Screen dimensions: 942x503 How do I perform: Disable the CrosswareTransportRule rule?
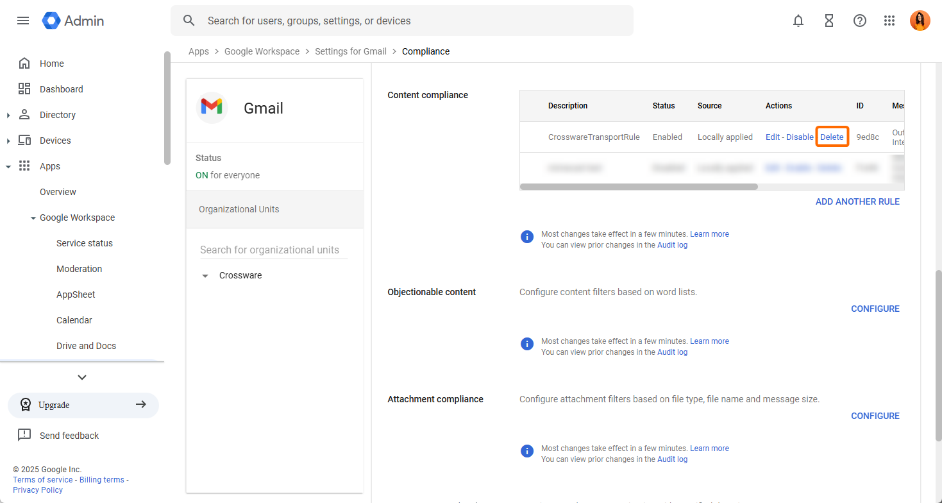800,137
